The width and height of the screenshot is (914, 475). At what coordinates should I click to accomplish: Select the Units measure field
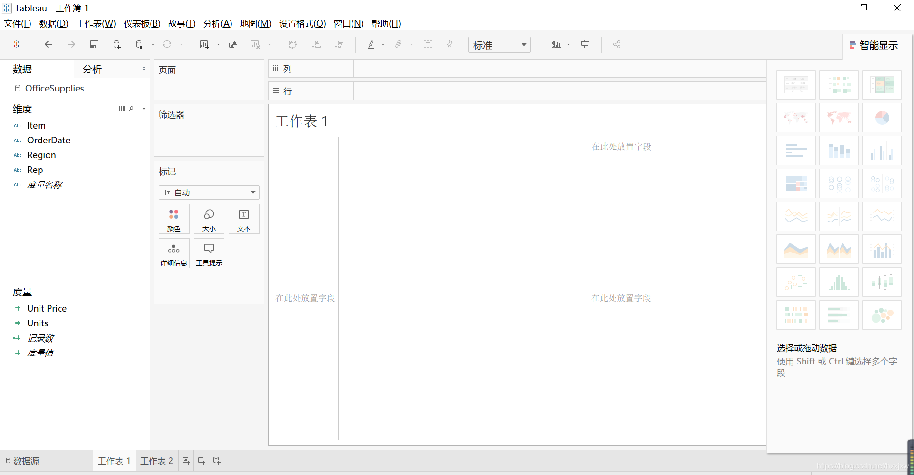click(x=38, y=323)
